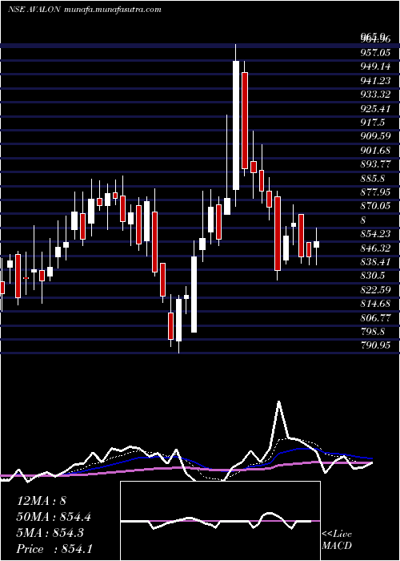Click the last white candlestick on the right

click(x=317, y=244)
